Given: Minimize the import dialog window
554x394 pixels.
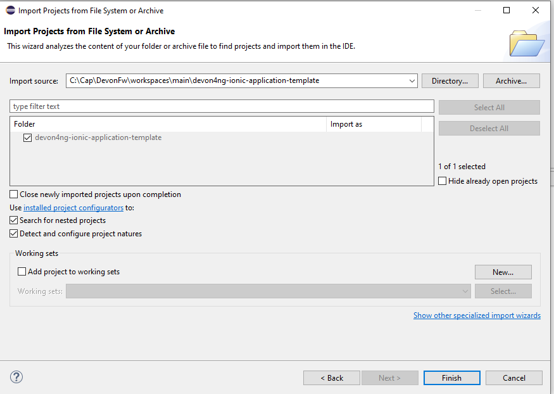Looking at the screenshot, I should point(477,10).
